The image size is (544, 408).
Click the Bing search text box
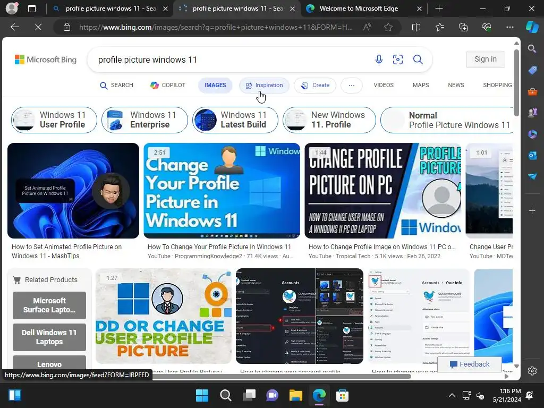[229, 59]
